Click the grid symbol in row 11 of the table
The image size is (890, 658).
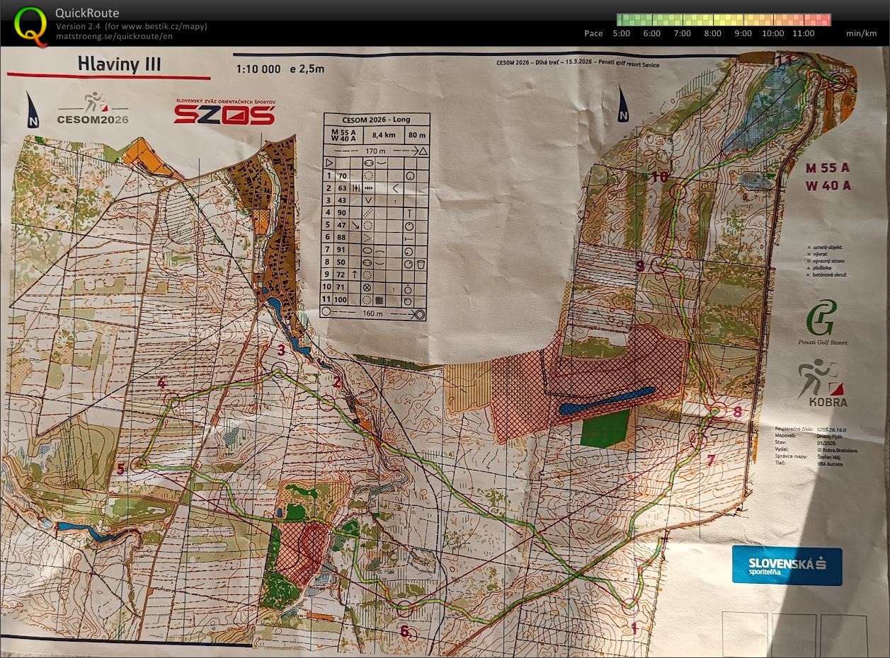tap(379, 301)
